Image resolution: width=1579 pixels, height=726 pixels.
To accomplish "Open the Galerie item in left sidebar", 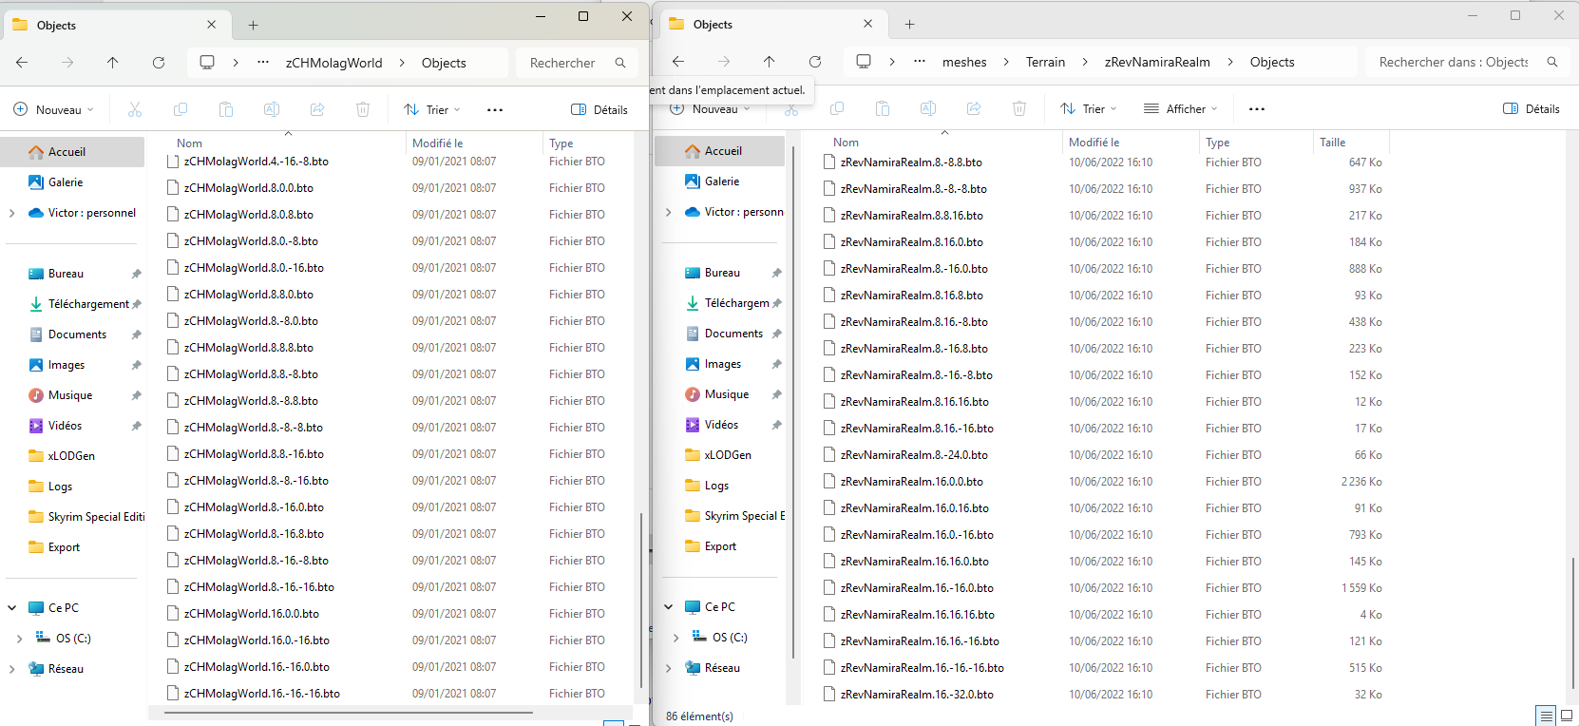I will [66, 182].
